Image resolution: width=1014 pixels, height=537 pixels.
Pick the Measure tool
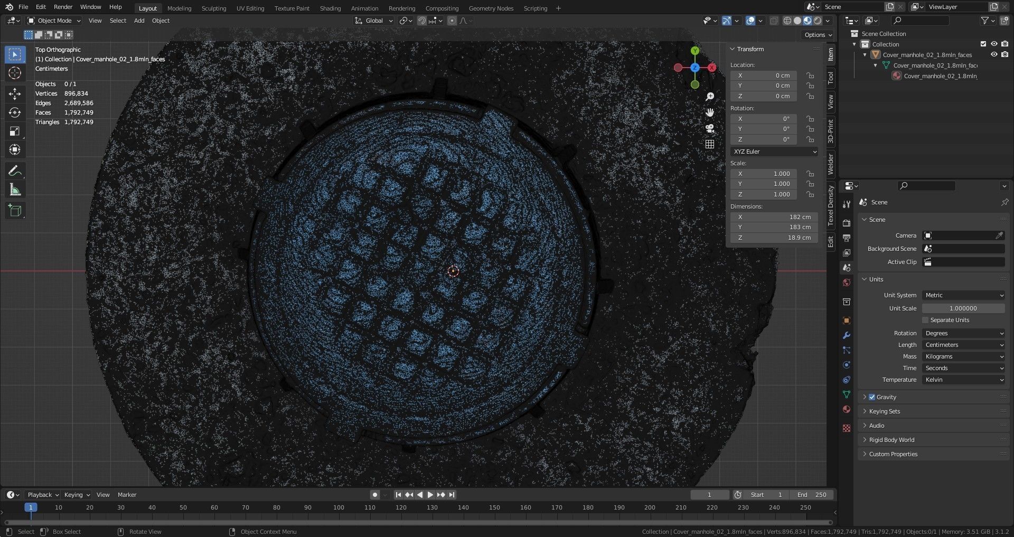pyautogui.click(x=15, y=190)
